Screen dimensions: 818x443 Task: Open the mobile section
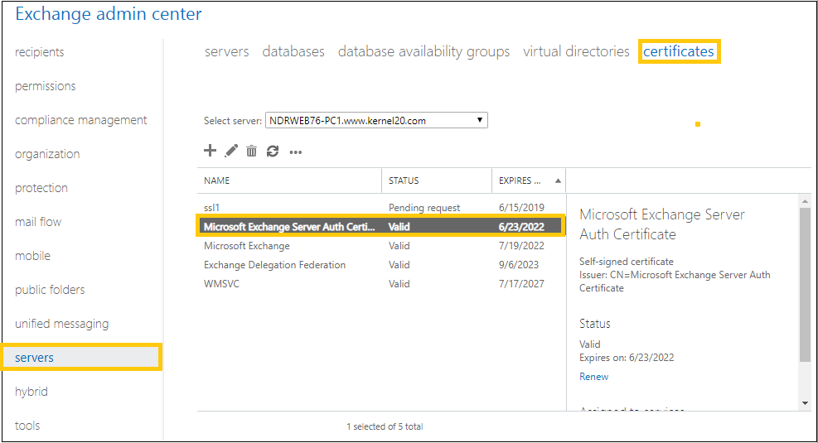tap(33, 255)
